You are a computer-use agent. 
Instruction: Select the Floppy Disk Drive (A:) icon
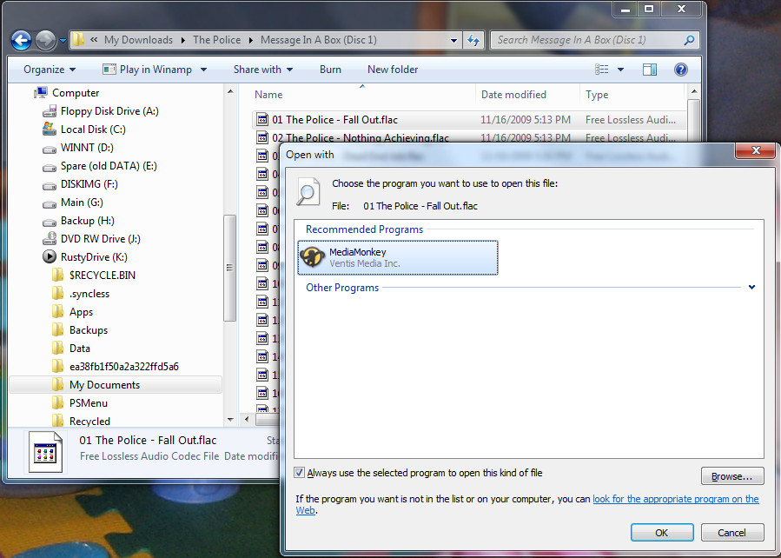point(50,111)
